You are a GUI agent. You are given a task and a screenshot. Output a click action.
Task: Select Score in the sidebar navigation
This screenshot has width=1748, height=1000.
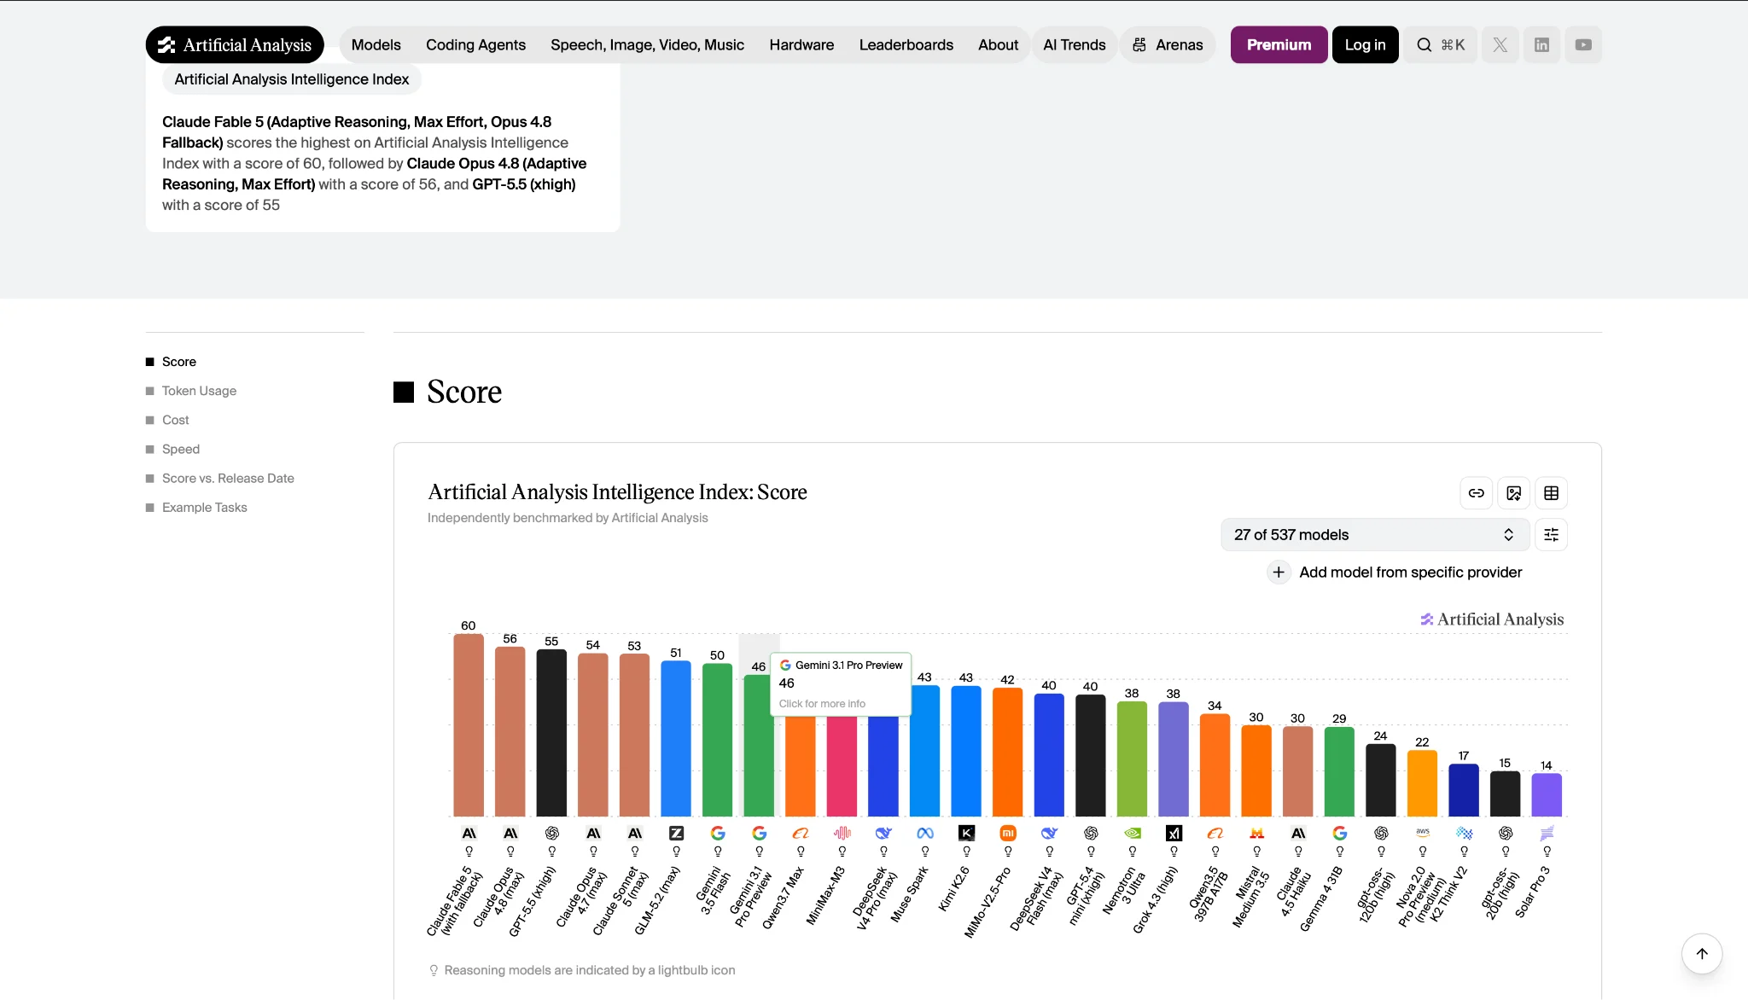tap(178, 362)
